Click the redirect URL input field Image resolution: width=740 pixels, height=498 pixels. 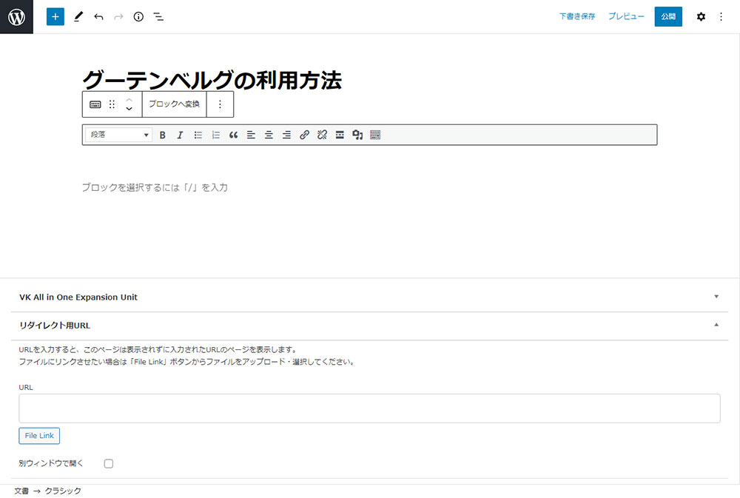click(369, 408)
